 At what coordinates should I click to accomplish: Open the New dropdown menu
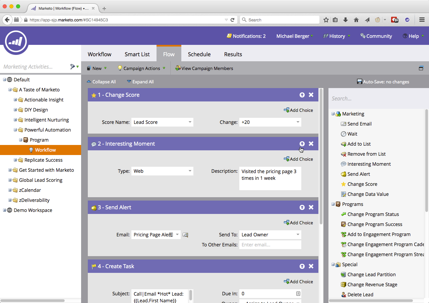coord(97,68)
